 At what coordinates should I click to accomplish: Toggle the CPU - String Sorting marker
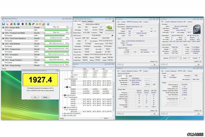point(3,65)
